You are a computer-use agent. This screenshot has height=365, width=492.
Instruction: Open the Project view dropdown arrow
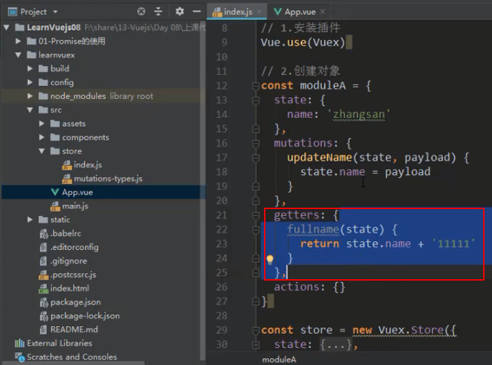click(x=55, y=12)
